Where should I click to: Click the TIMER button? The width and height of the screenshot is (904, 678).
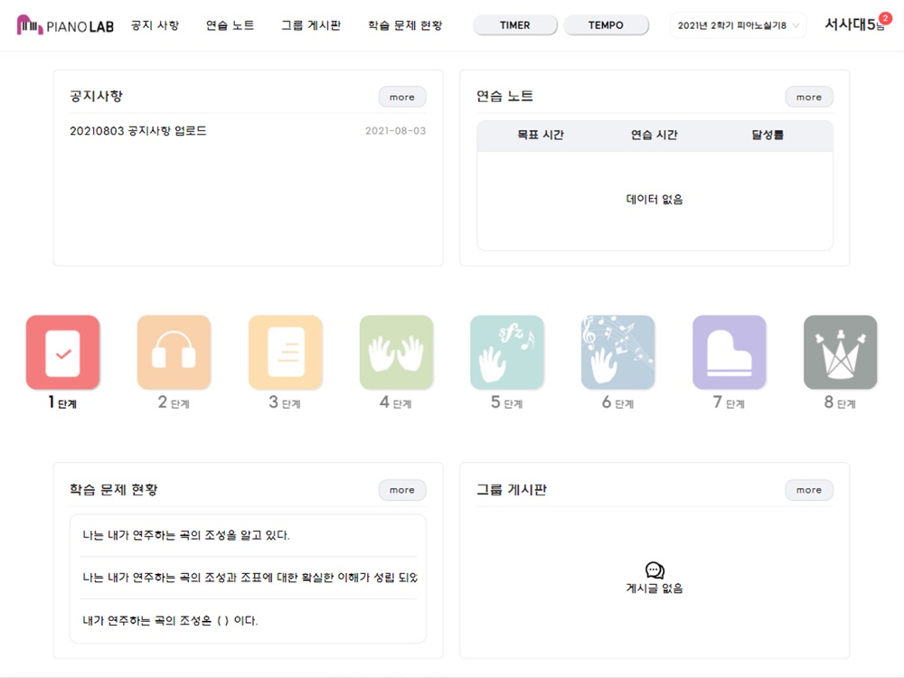tap(515, 25)
